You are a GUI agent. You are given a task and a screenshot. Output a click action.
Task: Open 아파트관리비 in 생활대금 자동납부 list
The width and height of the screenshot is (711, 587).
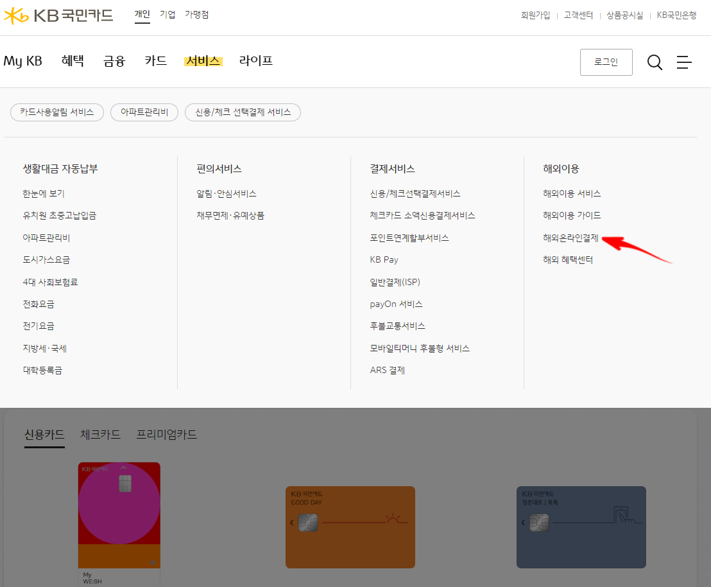coord(46,238)
